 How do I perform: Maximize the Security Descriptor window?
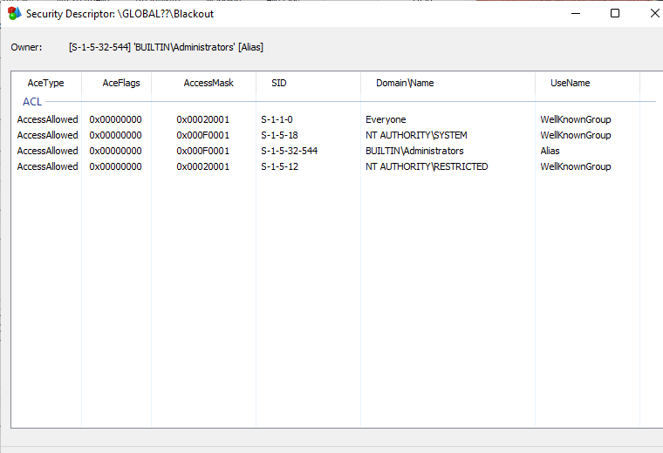(615, 13)
